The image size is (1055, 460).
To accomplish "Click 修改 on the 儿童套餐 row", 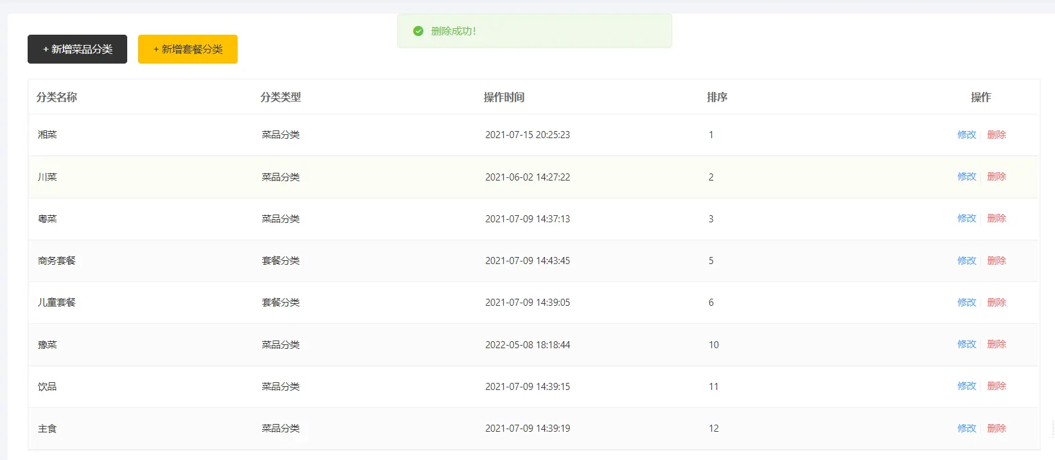I will (966, 302).
